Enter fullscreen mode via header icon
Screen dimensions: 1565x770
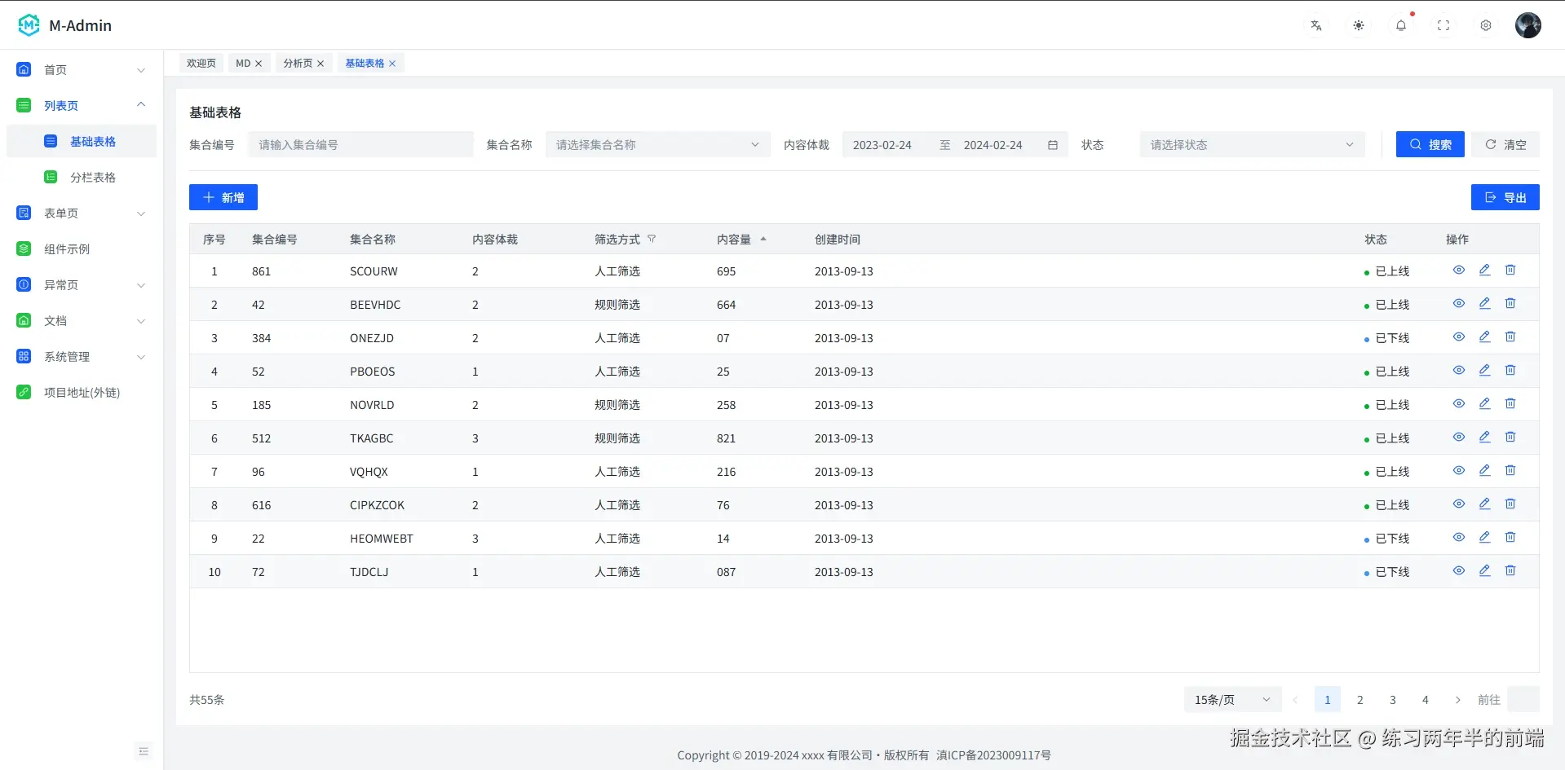pyautogui.click(x=1443, y=25)
